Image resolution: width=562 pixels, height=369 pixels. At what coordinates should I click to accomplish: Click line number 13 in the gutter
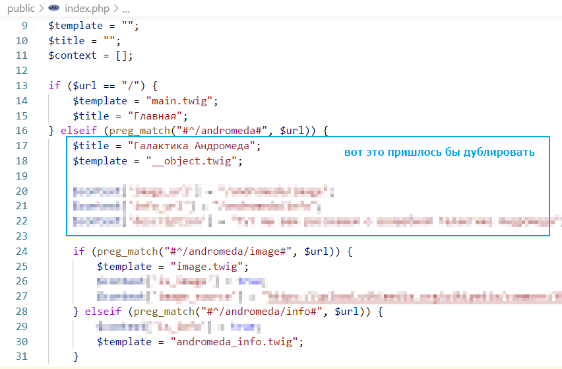click(21, 86)
